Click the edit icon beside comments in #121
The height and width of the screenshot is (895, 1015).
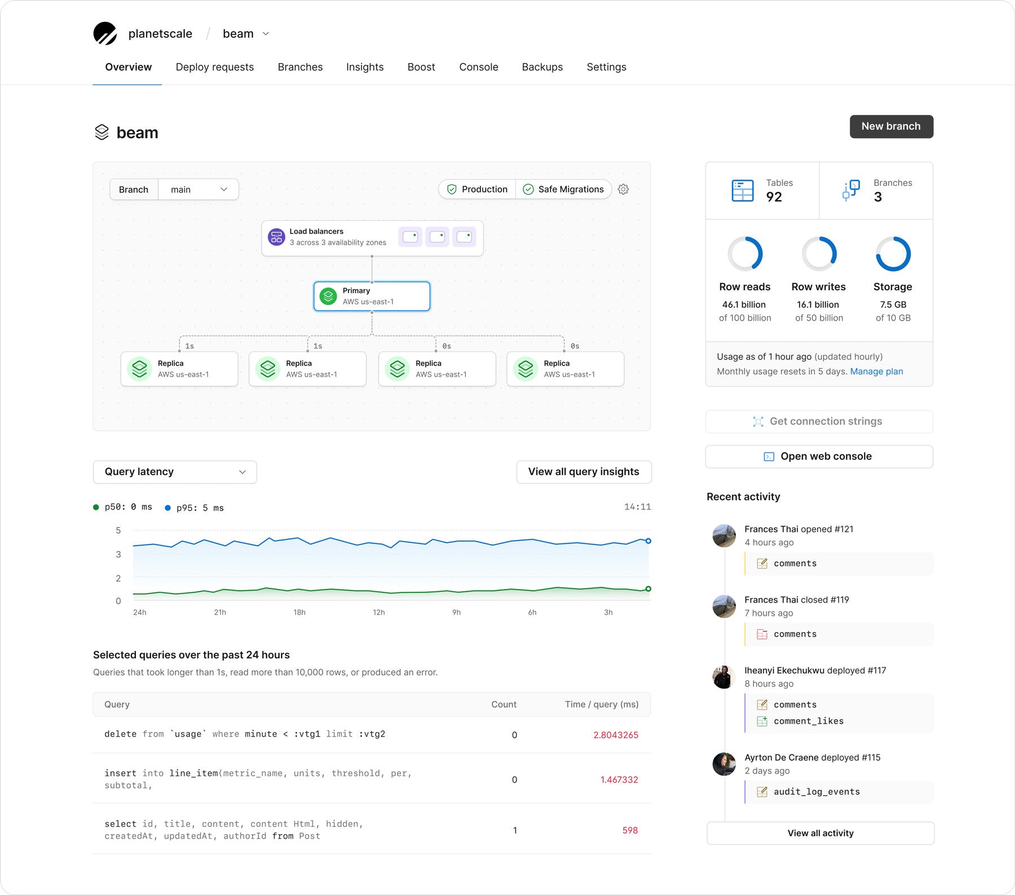(x=762, y=564)
